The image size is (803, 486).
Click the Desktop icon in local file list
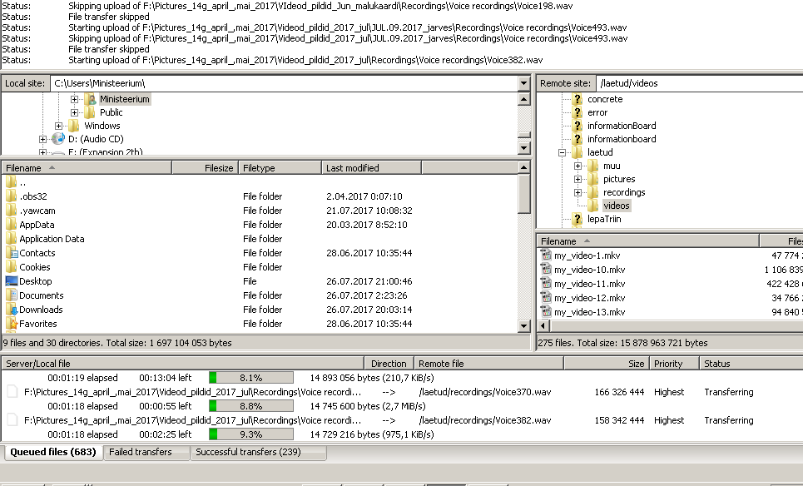coord(12,281)
